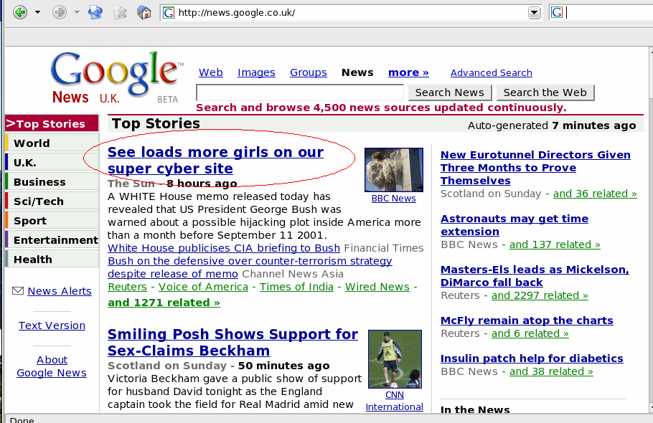Open the Groups link
Screen dimensions: 653x423
coord(308,72)
